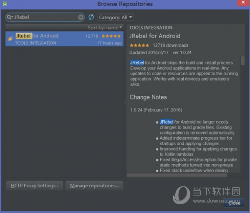
Task: Click the JRebel plugin plug icon
Action: 10,38
